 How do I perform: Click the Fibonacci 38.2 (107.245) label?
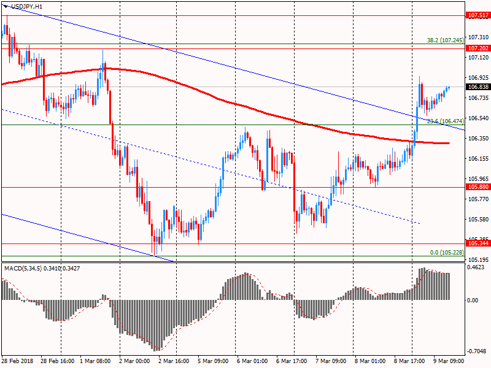(446, 40)
